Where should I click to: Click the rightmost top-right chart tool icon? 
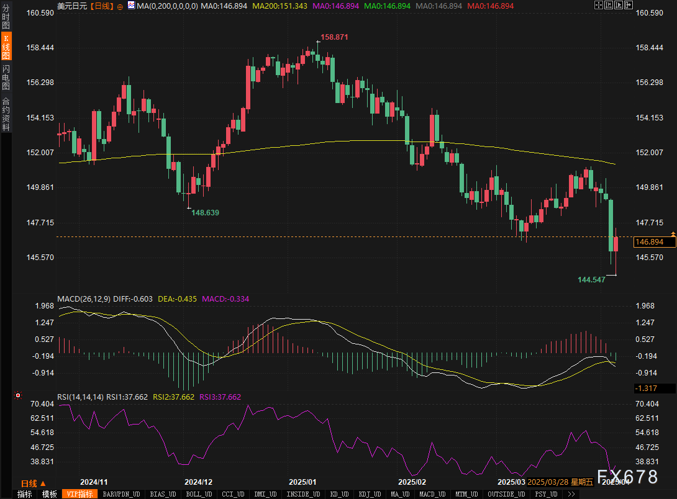click(629, 6)
